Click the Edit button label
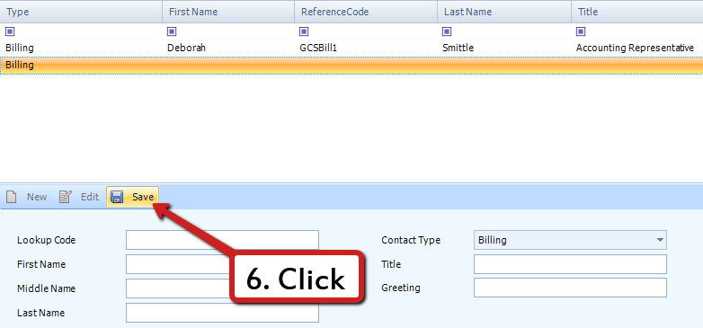The width and height of the screenshot is (703, 328). (x=90, y=197)
